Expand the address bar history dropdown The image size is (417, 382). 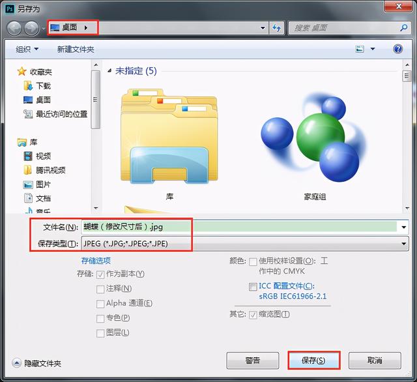click(263, 27)
